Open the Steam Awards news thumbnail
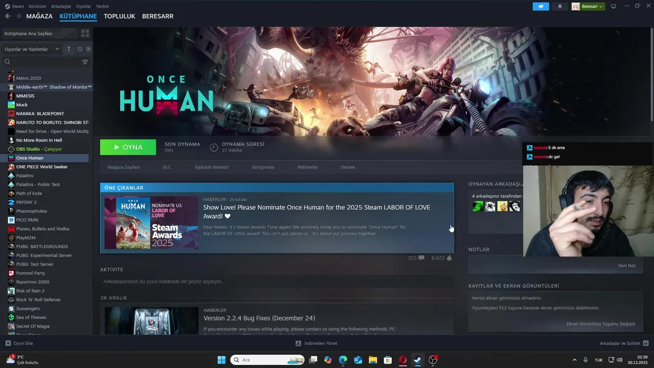The image size is (654, 368). pos(151,223)
